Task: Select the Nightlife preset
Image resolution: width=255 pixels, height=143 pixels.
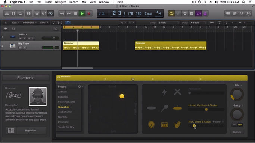Action: tap(63, 117)
